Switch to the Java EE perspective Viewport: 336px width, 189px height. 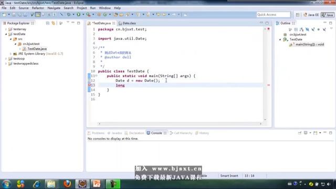311,15
